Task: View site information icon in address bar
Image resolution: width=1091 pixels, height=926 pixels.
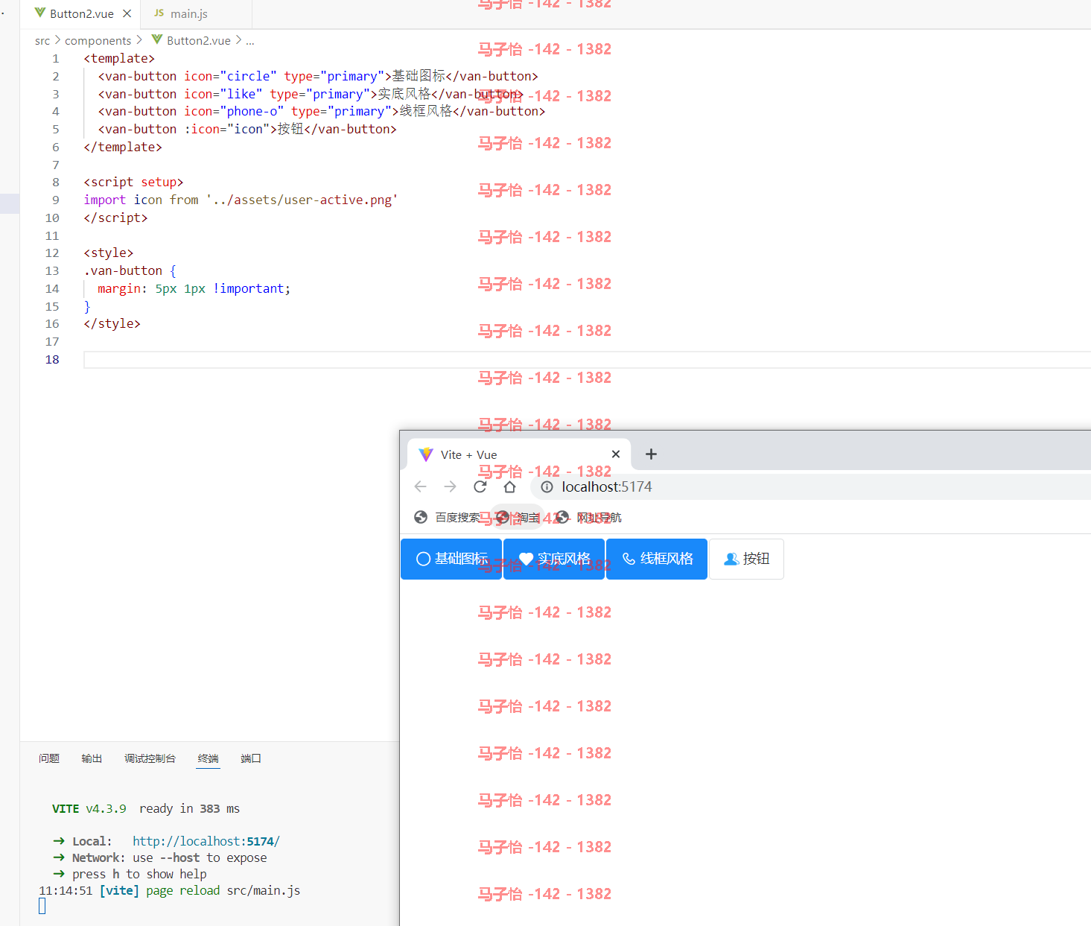Action: 547,486
